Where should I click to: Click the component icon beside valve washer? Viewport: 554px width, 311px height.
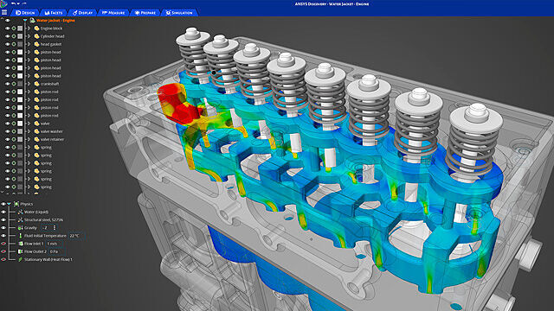click(36, 131)
